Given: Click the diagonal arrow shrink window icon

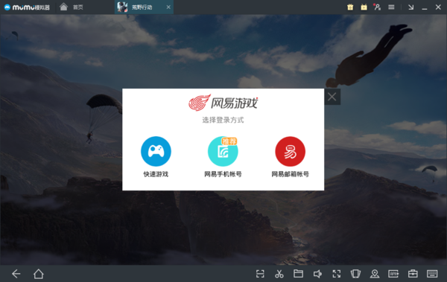Looking at the screenshot, I should (410, 7).
